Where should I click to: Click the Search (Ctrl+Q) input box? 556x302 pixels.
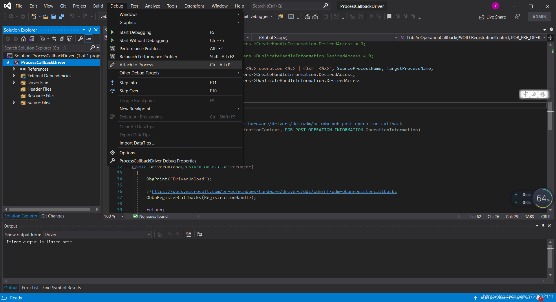(x=287, y=6)
